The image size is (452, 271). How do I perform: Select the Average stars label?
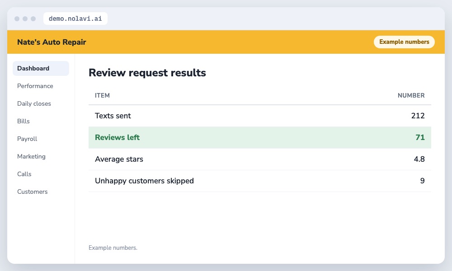coord(119,159)
